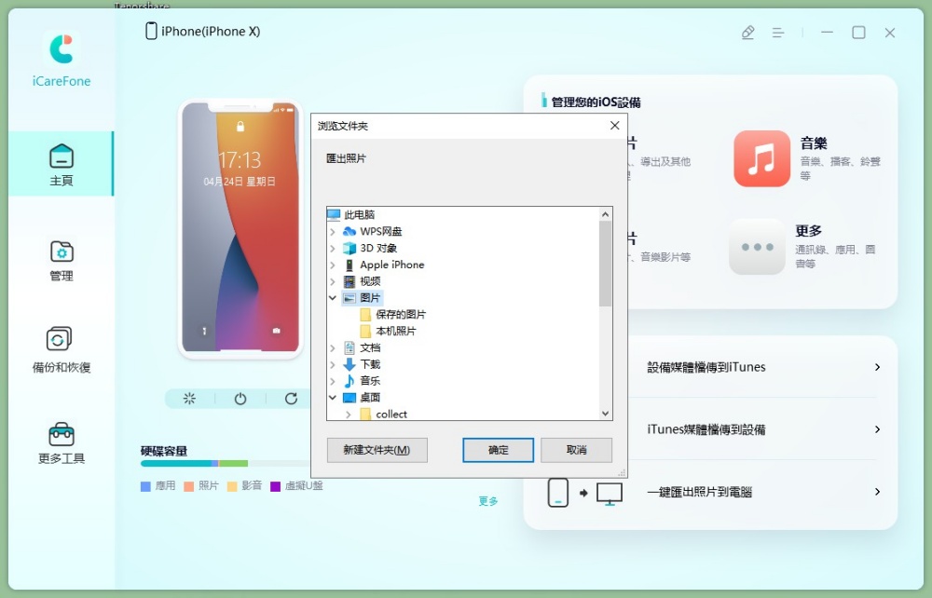Minimize the iCareFone window
The height and width of the screenshot is (598, 932).
point(827,33)
